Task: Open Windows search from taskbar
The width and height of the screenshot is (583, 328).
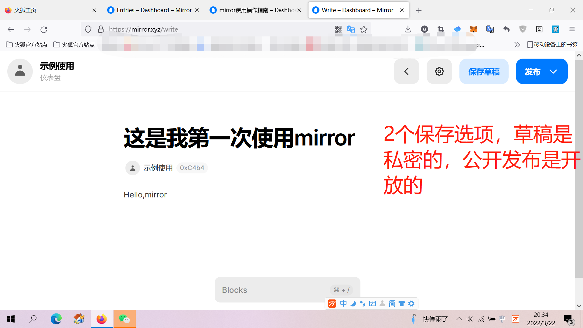Action: tap(33, 319)
